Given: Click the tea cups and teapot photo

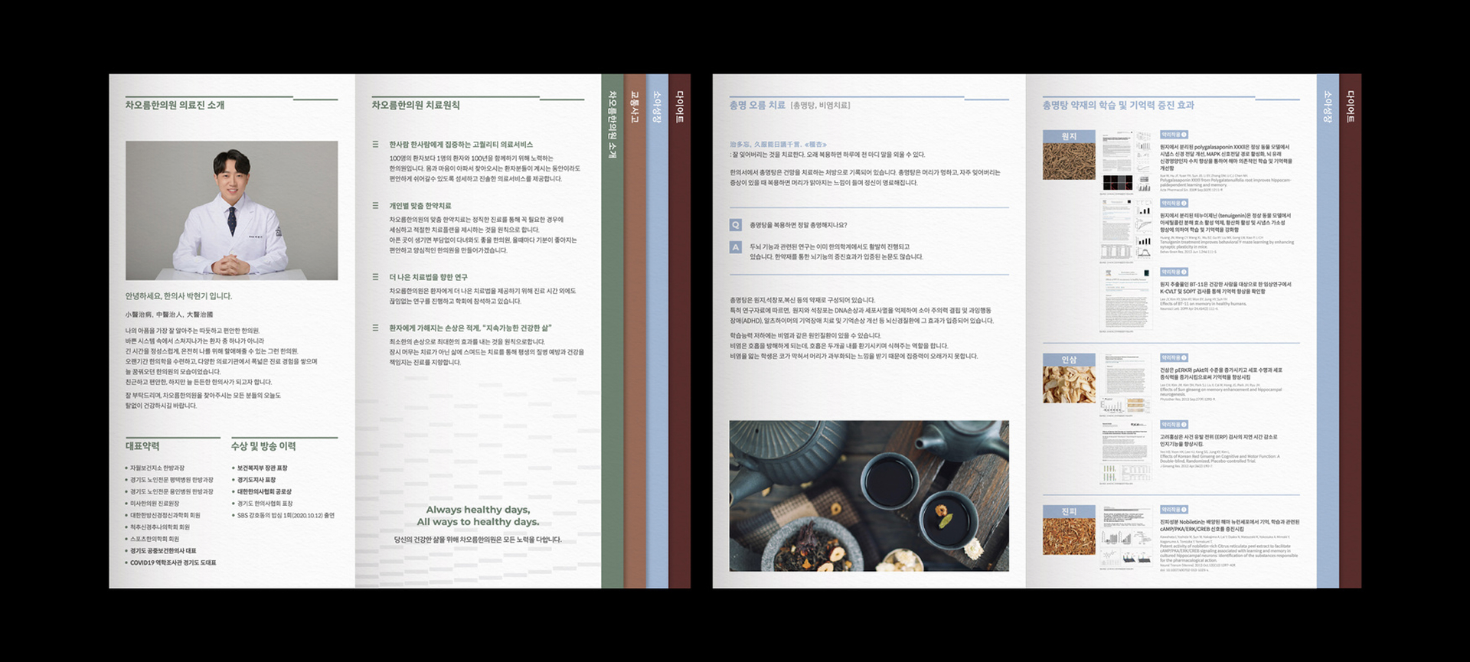Looking at the screenshot, I should click(x=869, y=496).
